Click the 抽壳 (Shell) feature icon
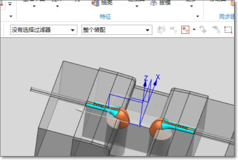This screenshot has width=238, height=160. coord(95,3)
